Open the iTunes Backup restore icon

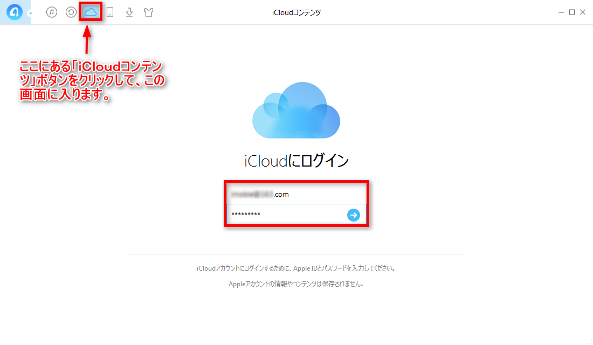pos(71,12)
